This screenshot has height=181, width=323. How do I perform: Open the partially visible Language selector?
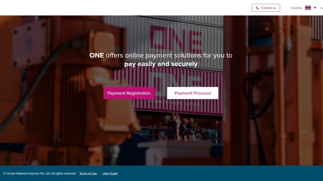(x=321, y=8)
